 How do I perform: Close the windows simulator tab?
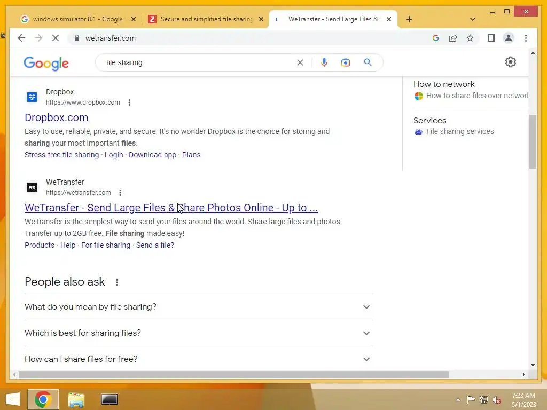pyautogui.click(x=133, y=19)
